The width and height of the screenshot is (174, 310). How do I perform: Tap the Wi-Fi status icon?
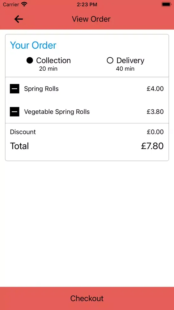pyautogui.click(x=24, y=4)
